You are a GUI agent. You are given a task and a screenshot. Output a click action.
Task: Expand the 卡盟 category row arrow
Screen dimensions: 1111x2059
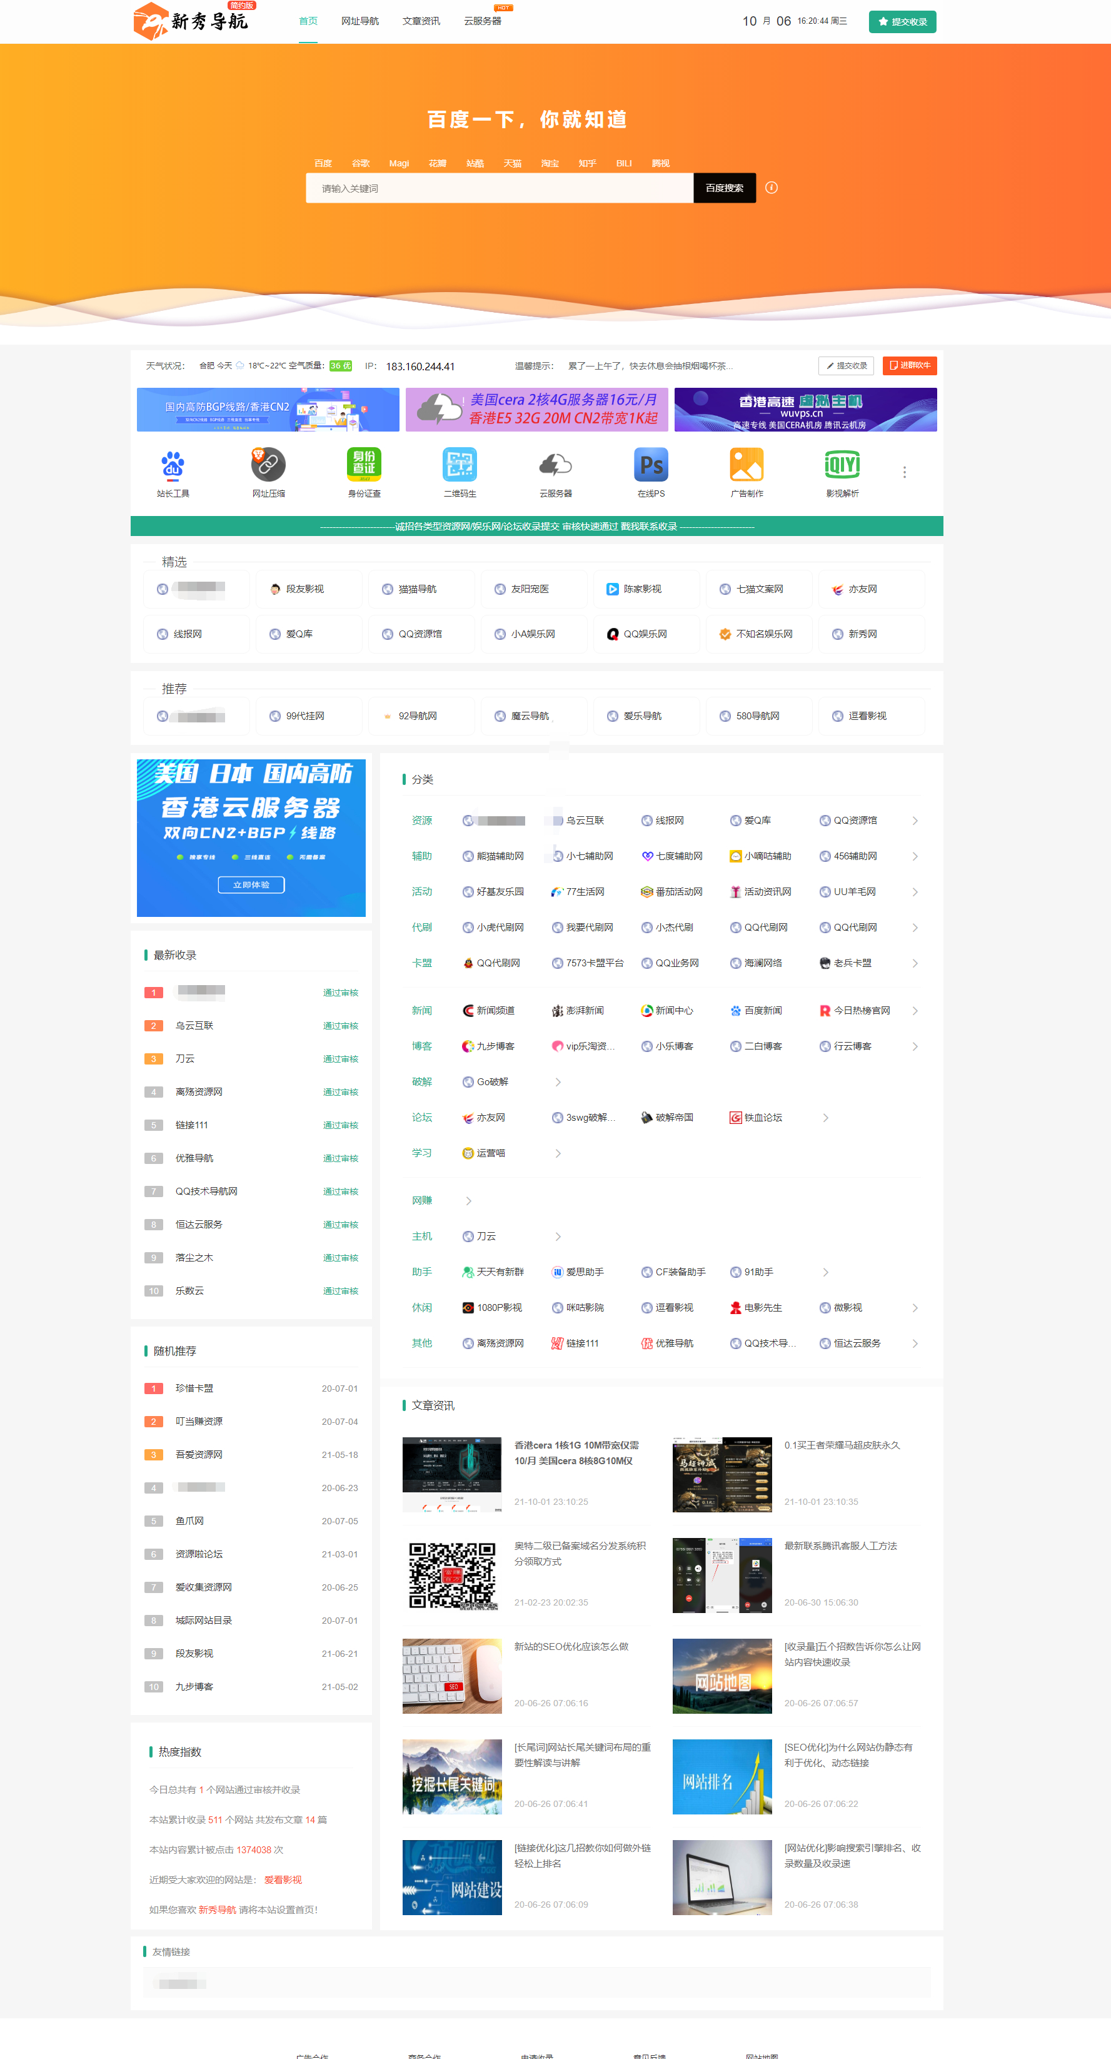[915, 963]
